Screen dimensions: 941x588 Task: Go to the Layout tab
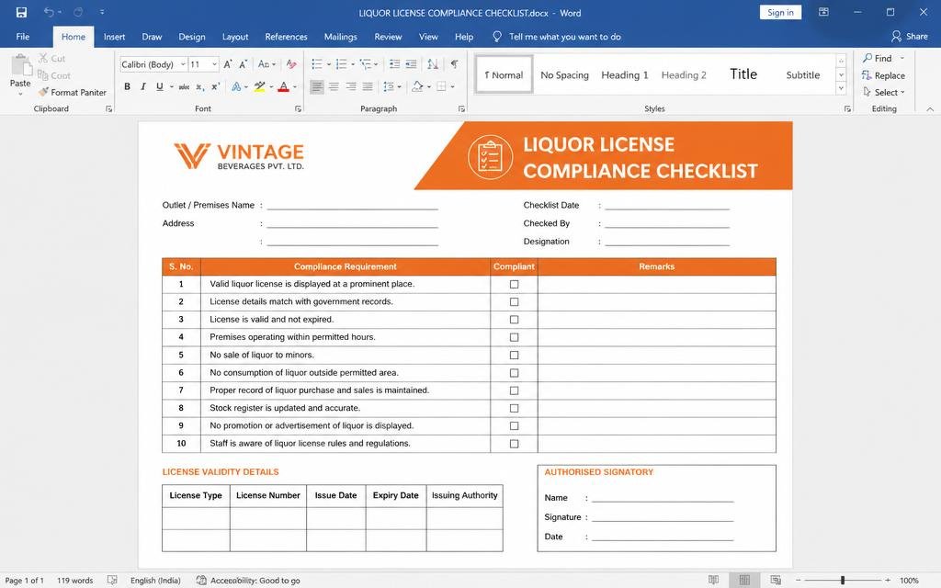[234, 37]
